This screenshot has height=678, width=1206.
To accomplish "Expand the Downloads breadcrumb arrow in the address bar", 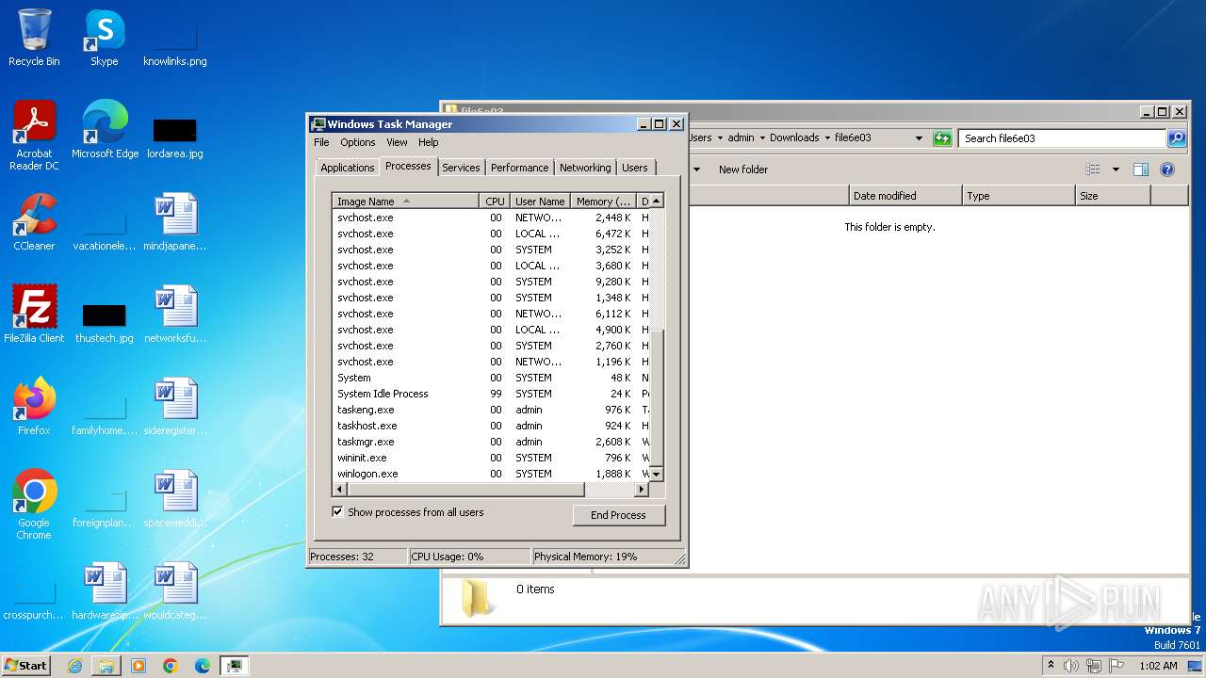I will click(827, 137).
